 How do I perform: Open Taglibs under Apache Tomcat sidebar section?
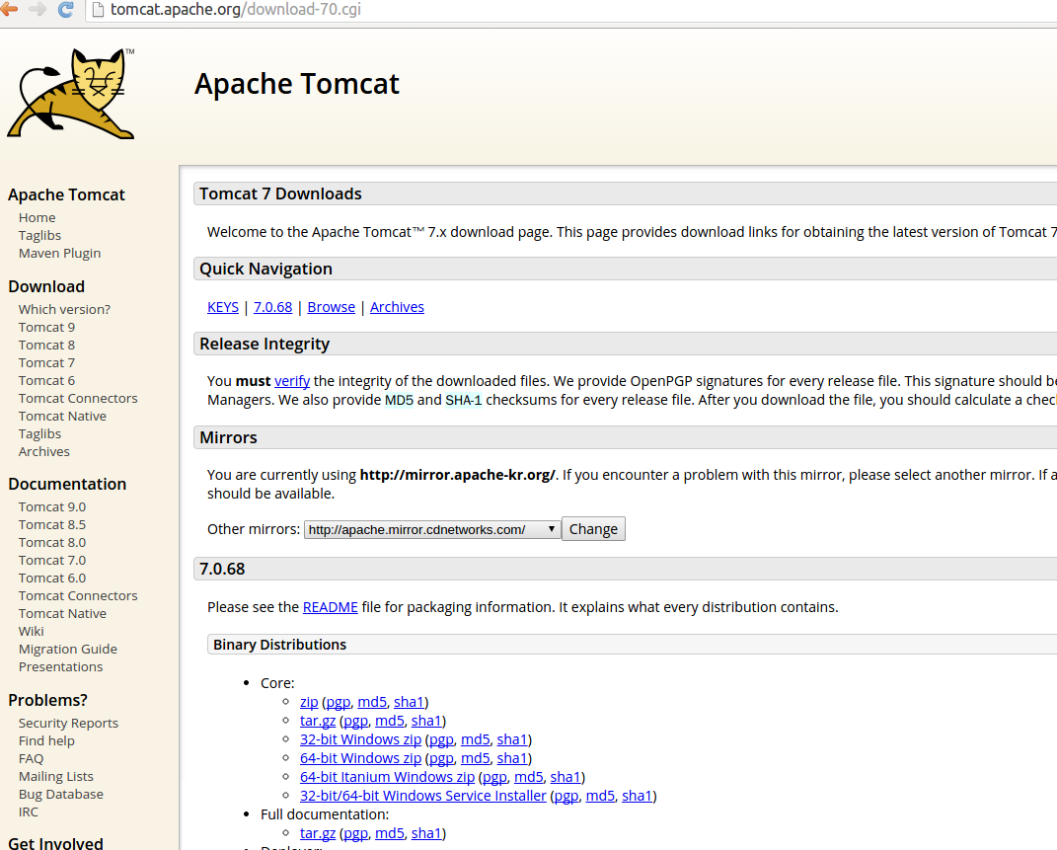coord(39,235)
